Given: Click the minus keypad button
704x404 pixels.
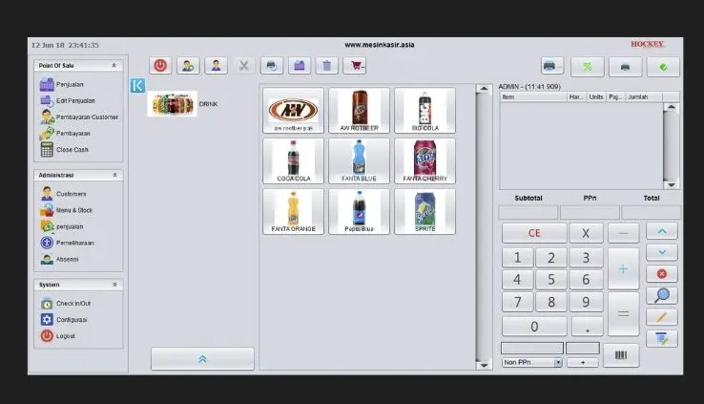Looking at the screenshot, I should (x=623, y=233).
